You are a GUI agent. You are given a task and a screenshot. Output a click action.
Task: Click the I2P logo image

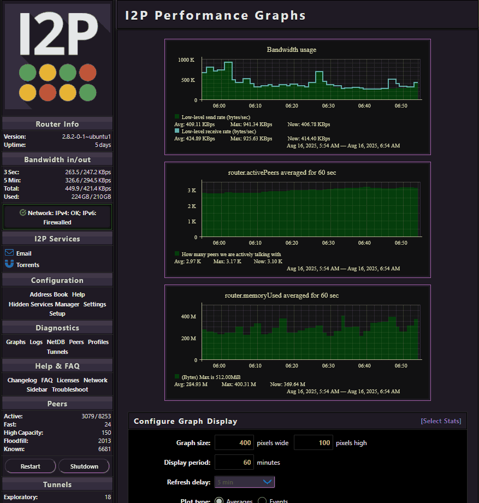coord(57,57)
